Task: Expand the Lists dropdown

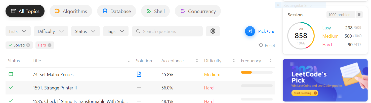Action: 18,31
